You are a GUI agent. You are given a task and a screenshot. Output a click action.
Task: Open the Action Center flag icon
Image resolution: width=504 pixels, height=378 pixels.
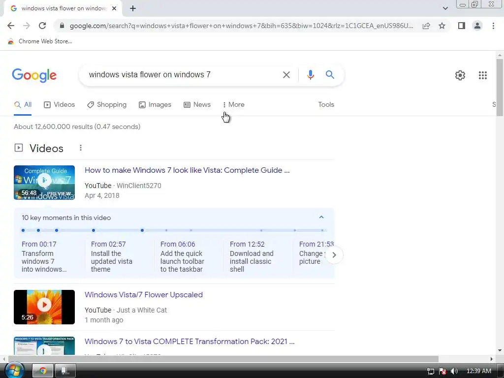(x=442, y=371)
